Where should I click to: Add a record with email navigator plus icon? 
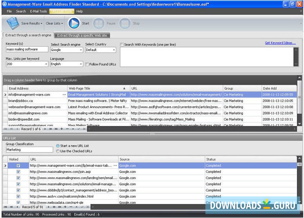(x=61, y=129)
